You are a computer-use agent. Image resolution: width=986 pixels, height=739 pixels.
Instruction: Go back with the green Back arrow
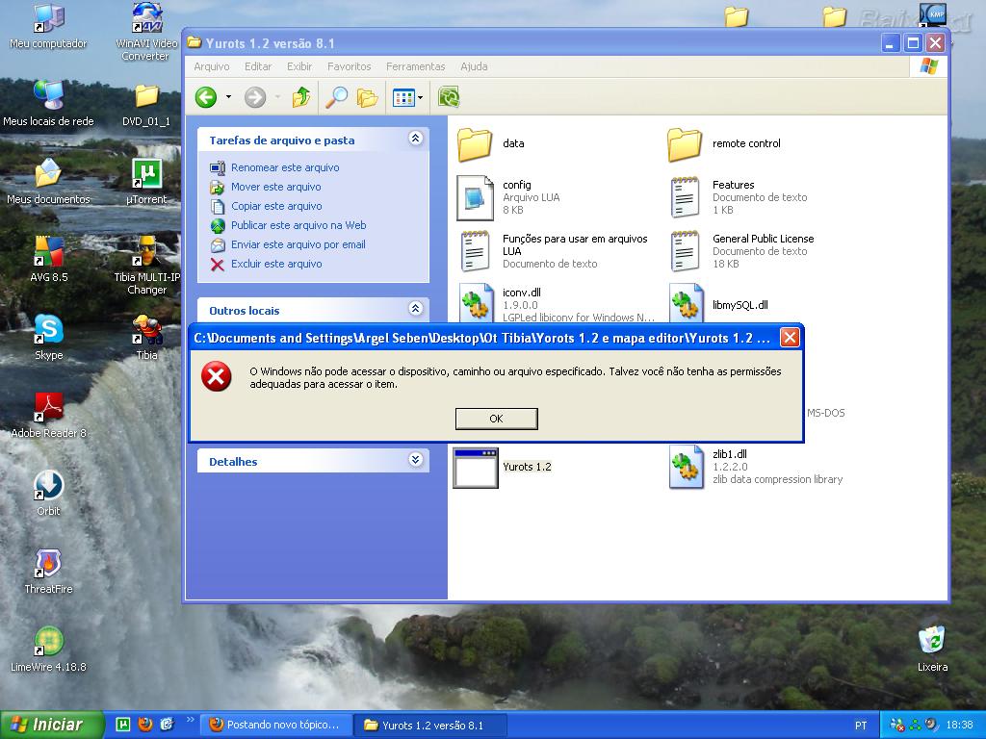click(x=206, y=97)
